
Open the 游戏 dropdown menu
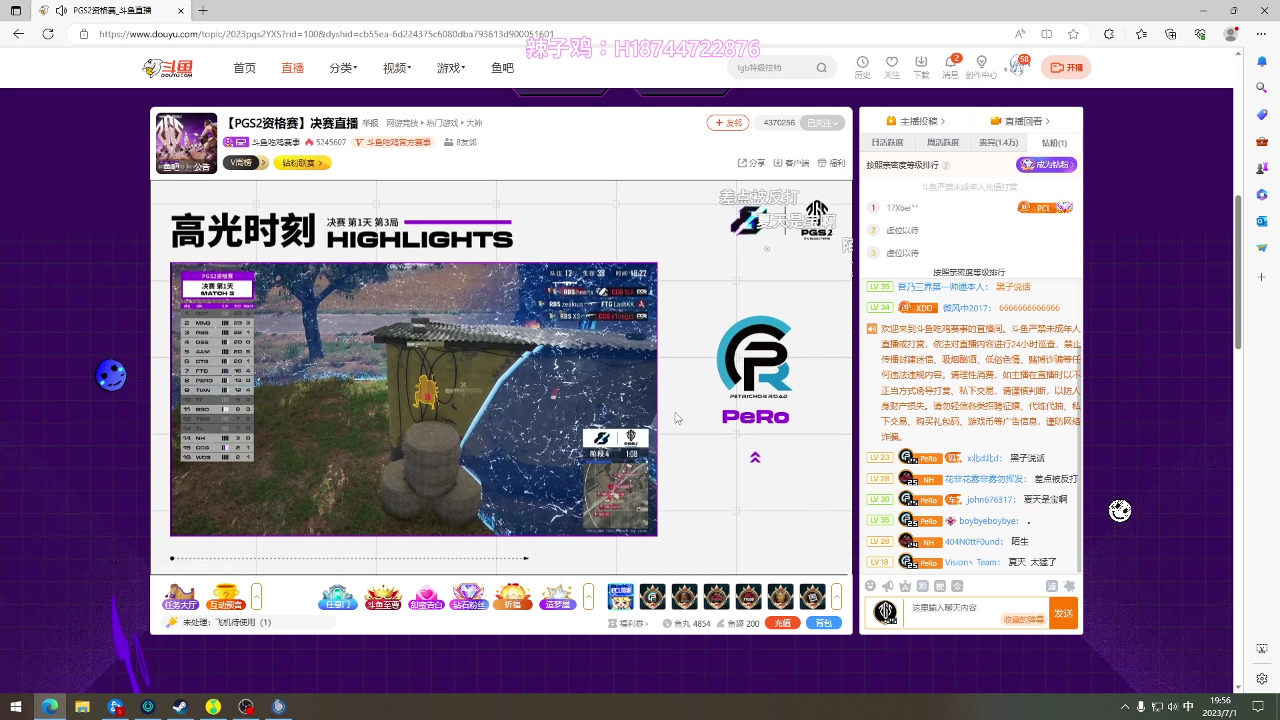point(451,68)
